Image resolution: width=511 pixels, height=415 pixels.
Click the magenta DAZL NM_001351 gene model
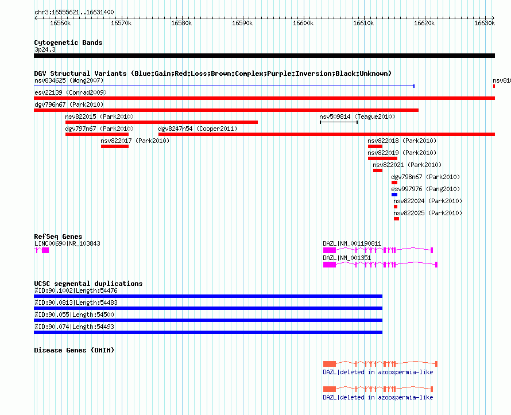click(380, 265)
